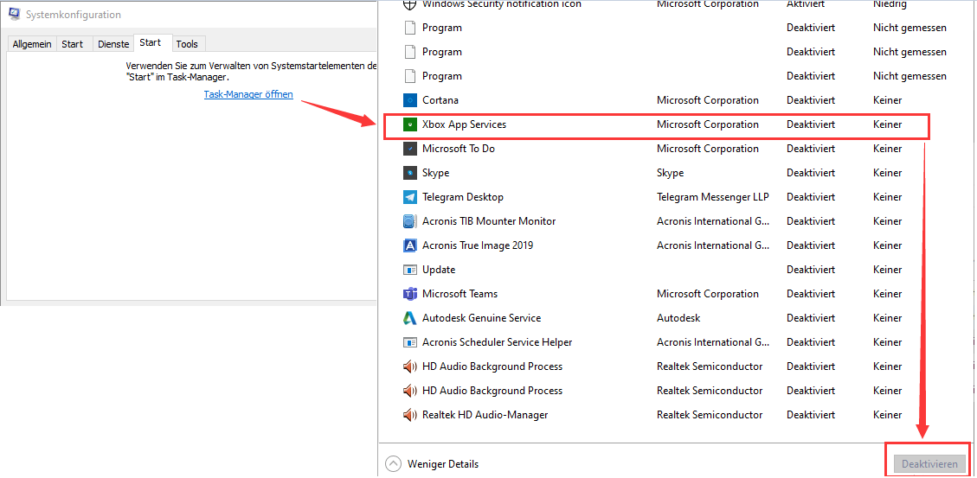The height and width of the screenshot is (478, 977).
Task: Click the Autodesk publisher cell
Action: point(678,318)
